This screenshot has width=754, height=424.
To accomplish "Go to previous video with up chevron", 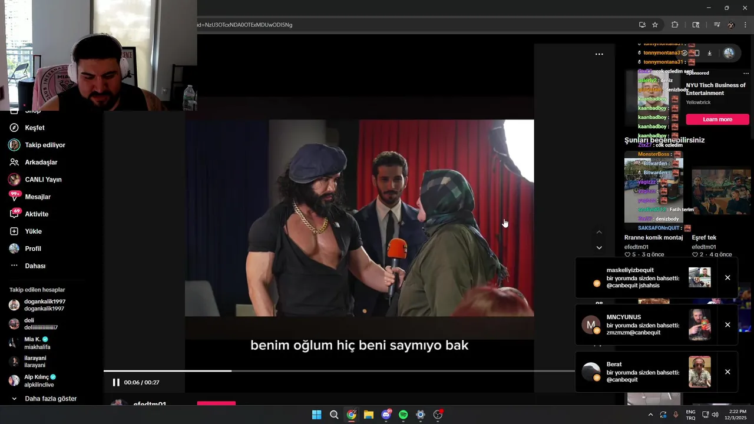I will 599,232.
